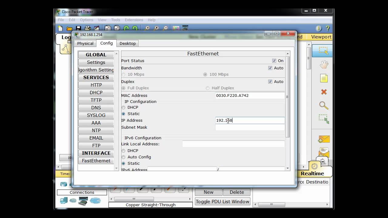The height and width of the screenshot is (218, 388).
Task: Select the Auto Config radio button
Action: [123, 157]
